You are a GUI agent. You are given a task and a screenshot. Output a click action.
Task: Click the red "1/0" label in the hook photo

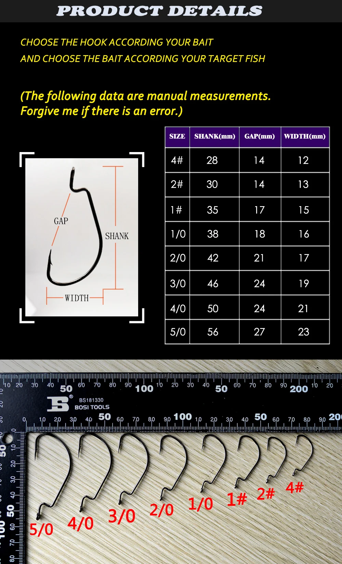(x=201, y=504)
